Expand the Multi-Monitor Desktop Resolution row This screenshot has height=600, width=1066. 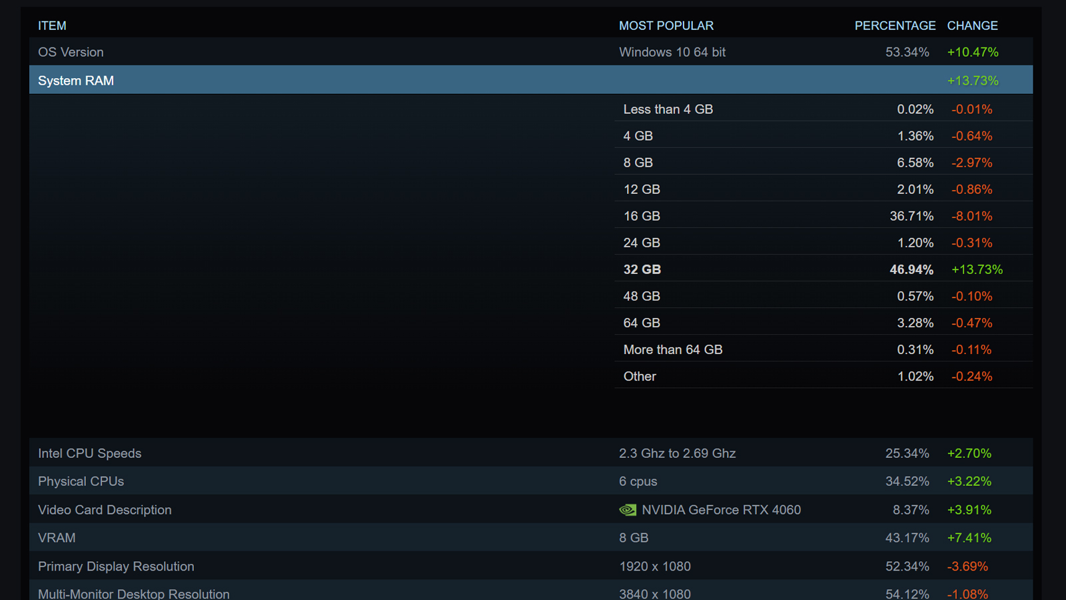click(531, 591)
